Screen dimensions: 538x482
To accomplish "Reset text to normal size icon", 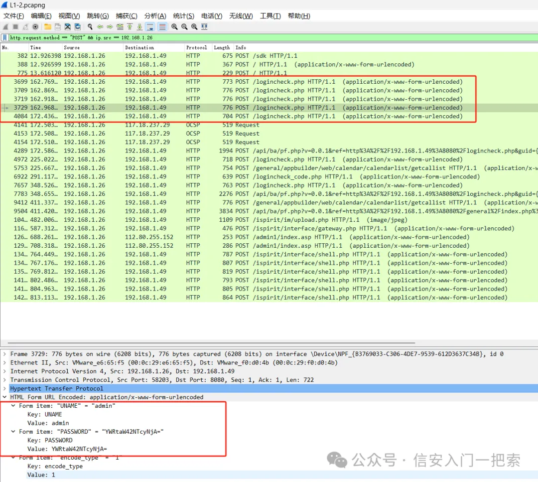I will point(194,27).
